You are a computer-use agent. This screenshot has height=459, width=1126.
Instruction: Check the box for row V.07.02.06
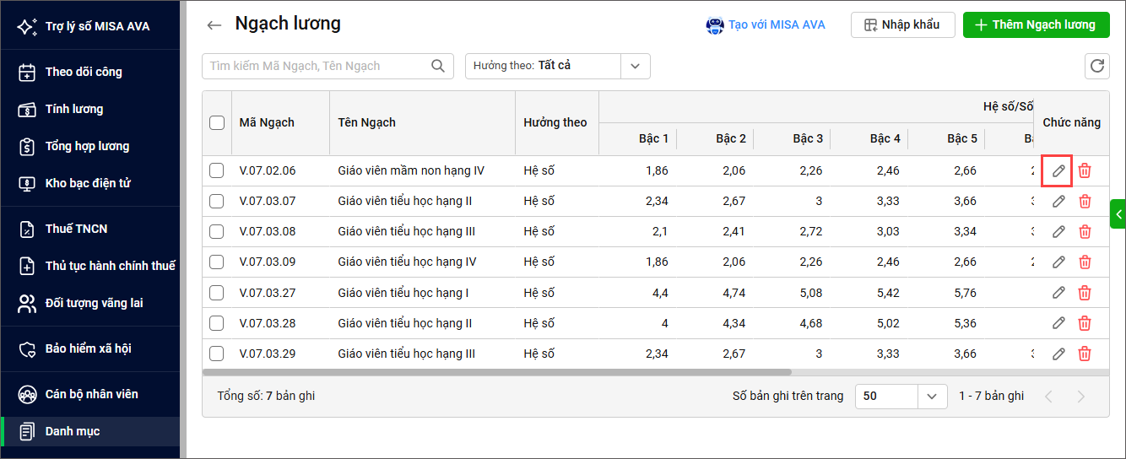tap(217, 171)
